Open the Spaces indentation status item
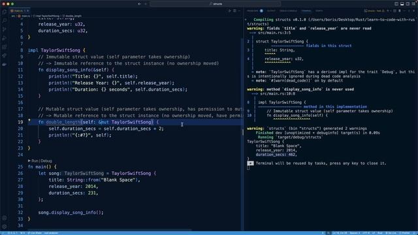The width and height of the screenshot is (418, 235). [355, 233]
